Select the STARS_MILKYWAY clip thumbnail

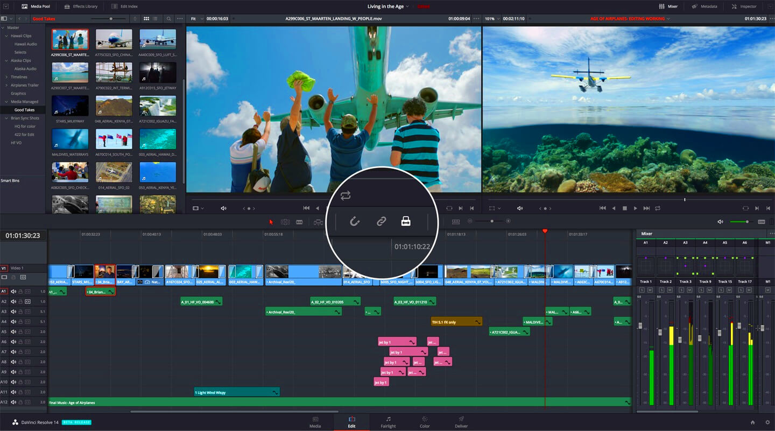click(x=71, y=106)
